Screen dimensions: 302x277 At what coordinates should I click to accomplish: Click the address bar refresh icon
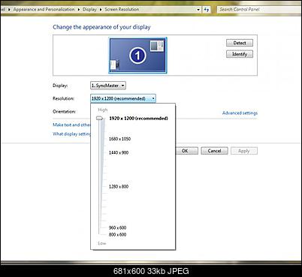pos(207,10)
